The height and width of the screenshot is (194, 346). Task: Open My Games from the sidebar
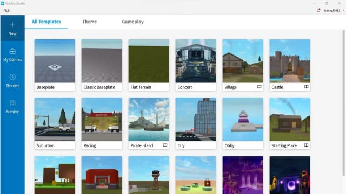coord(12,55)
